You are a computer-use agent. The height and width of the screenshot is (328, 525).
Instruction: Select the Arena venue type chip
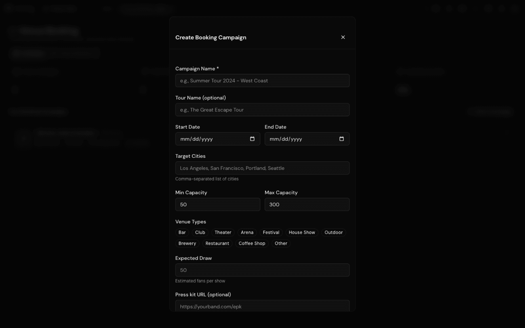pyautogui.click(x=247, y=232)
